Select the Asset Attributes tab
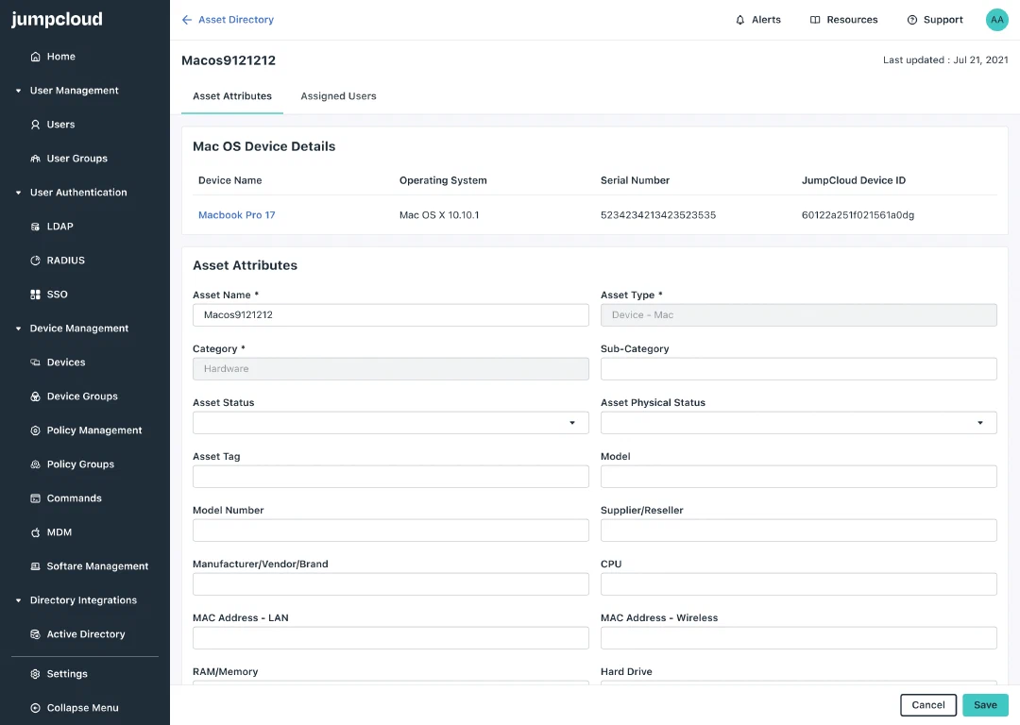This screenshot has width=1020, height=725. point(232,96)
